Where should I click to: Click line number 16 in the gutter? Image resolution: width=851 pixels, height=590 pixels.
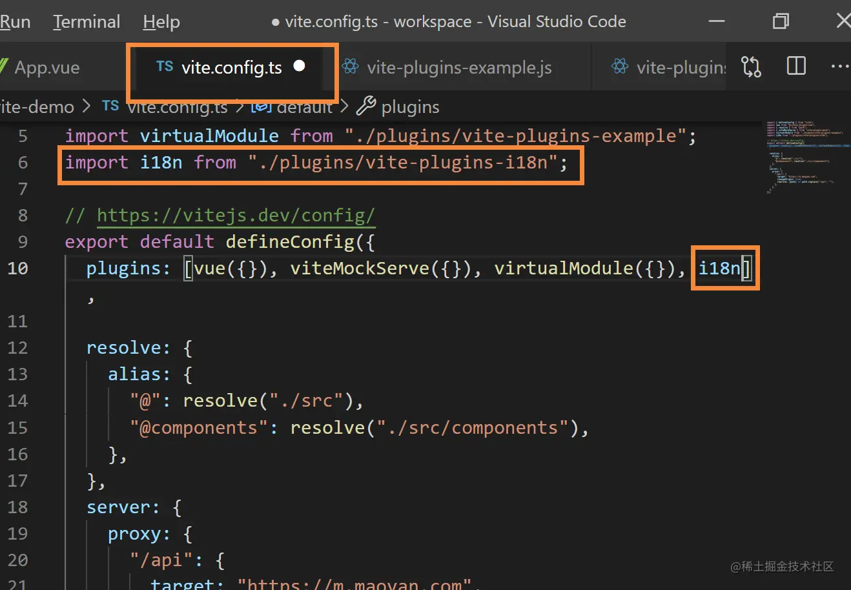(18, 454)
